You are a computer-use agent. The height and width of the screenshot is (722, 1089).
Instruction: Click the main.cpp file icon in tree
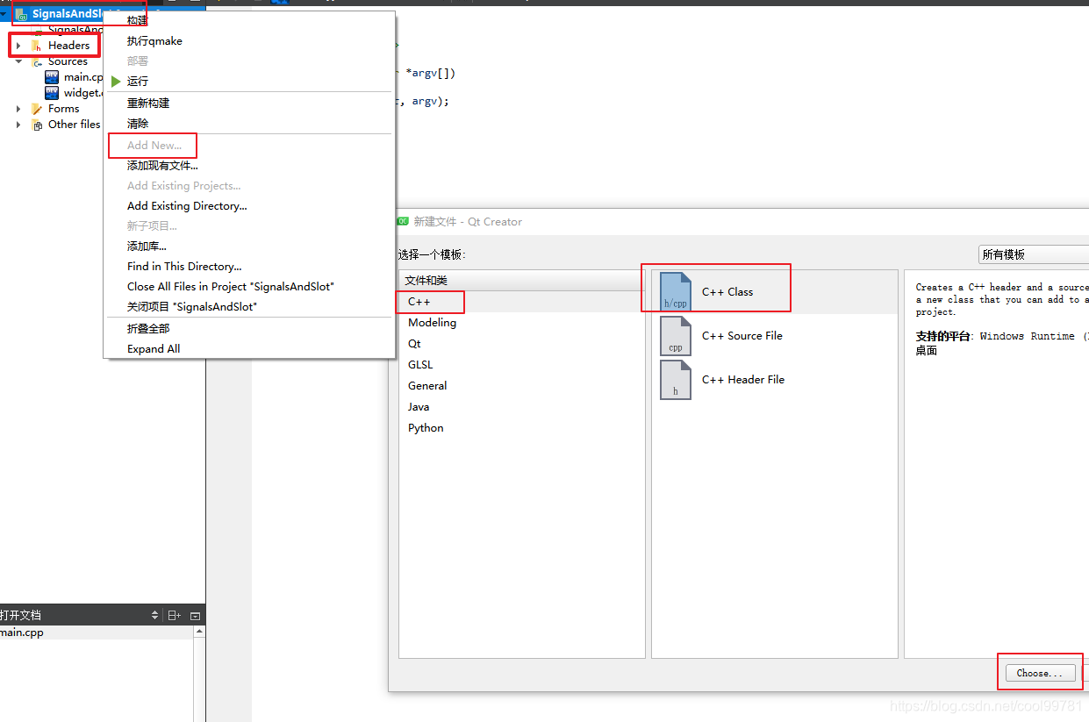[52, 77]
